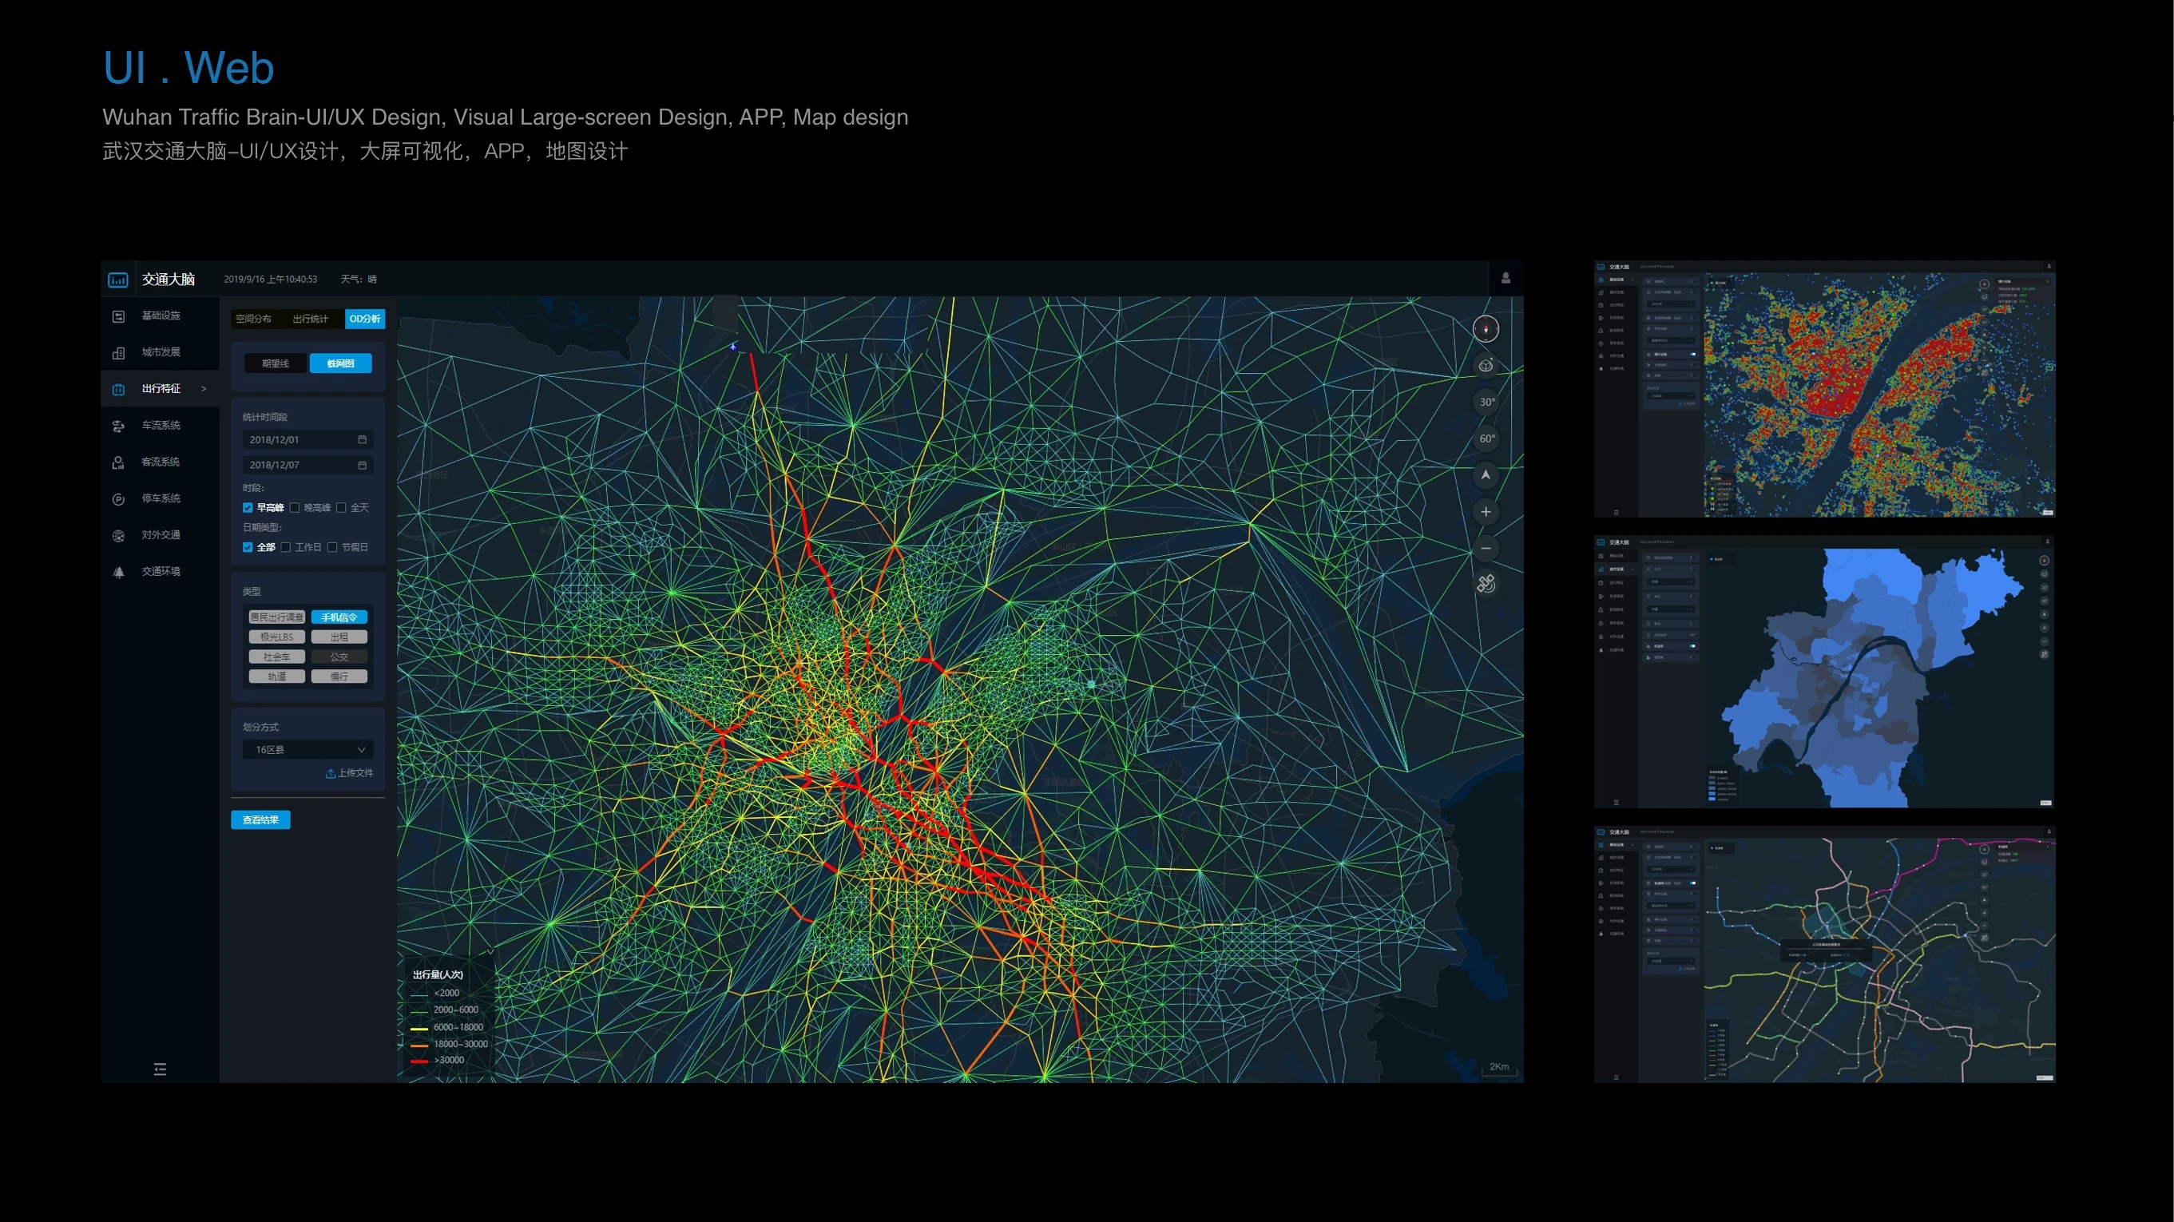Open the 停车系统 parking sidebar item
This screenshot has width=2174, height=1222.
(x=160, y=498)
